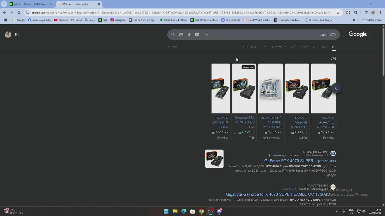Open OBS Studio from the taskbar
Image resolution: width=385 pixels, height=216 pixels.
(210, 211)
